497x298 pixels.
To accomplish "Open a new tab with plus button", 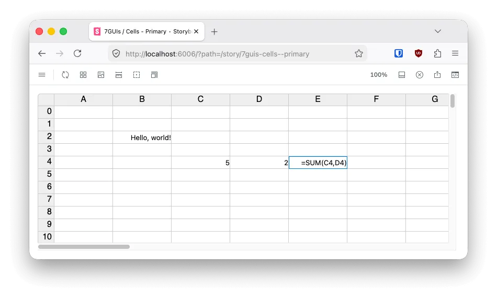I will (214, 31).
